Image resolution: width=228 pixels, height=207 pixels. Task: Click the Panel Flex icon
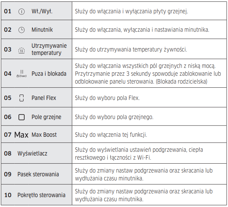pos(22,98)
